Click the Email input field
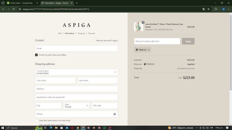The width and height of the screenshot is (232, 130). click(x=76, y=48)
